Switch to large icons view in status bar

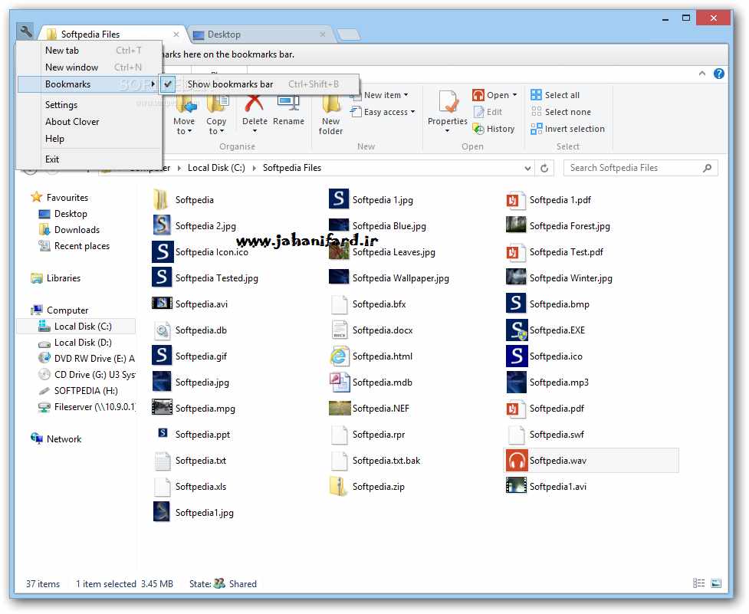(716, 584)
